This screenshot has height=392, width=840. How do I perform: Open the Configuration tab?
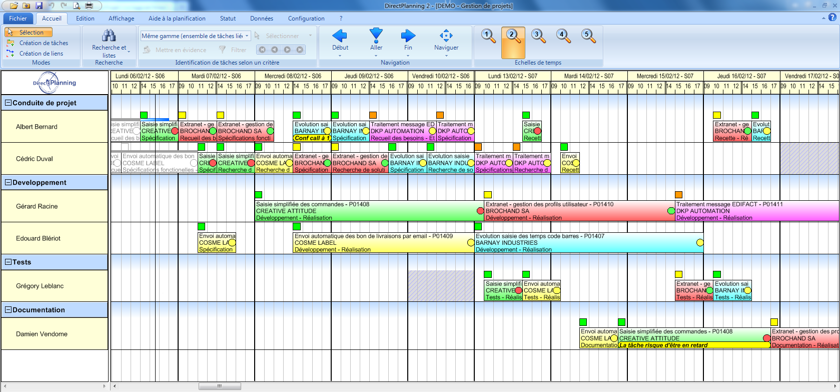pos(306,19)
